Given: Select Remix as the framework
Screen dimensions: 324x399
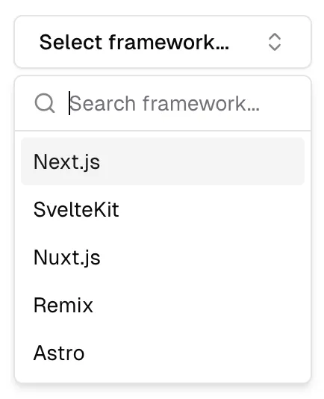Looking at the screenshot, I should coord(163,305).
